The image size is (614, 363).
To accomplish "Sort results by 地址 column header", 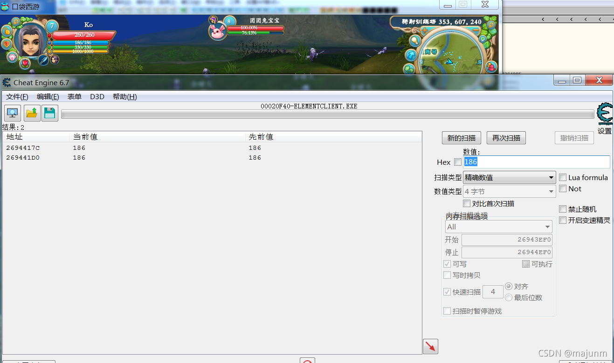I will pos(36,137).
